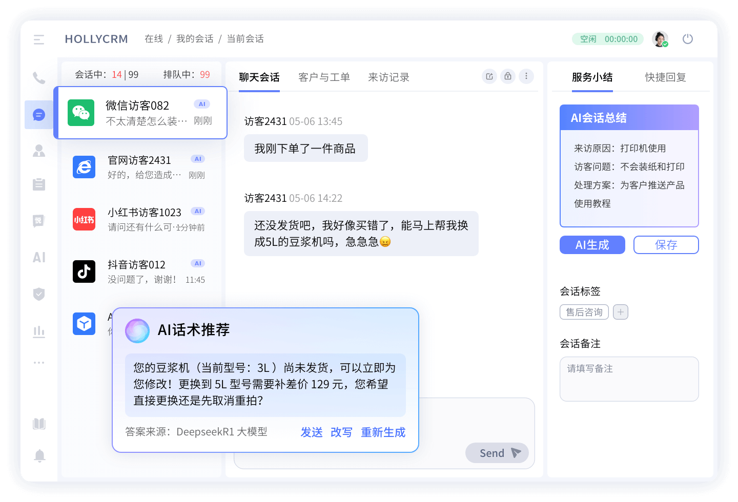Click the share conversation icon above chat
738x502 pixels.
tap(489, 76)
